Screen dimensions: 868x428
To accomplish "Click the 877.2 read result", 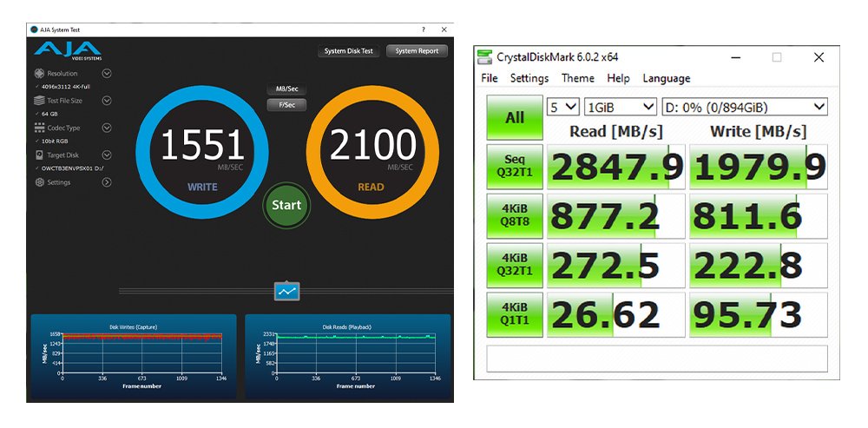I will point(616,216).
